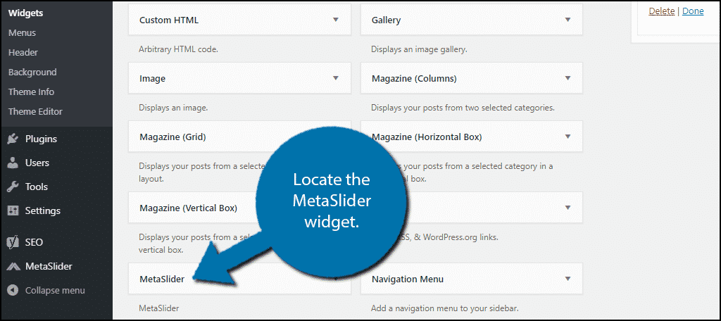The width and height of the screenshot is (721, 321).
Task: Click the 'Arbitrary HTML code.' description
Action: [178, 49]
